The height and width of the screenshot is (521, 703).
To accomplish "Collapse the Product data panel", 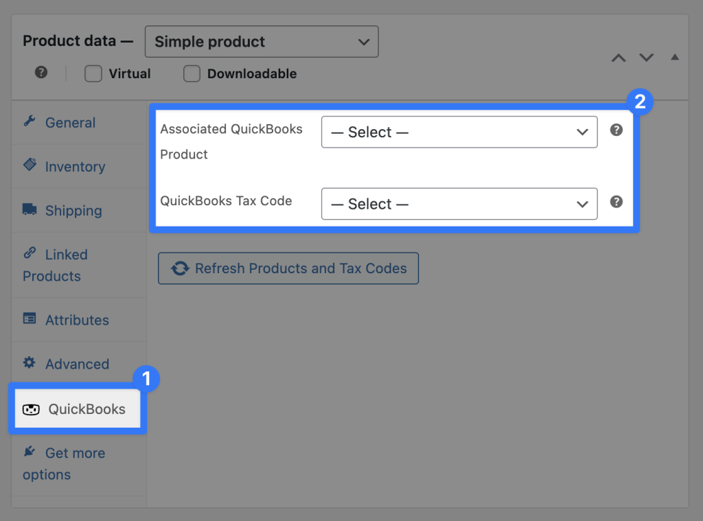I will [674, 58].
